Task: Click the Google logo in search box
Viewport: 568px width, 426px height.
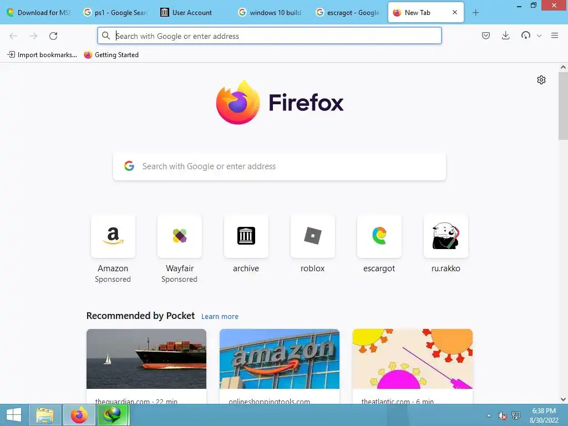Action: 129,166
